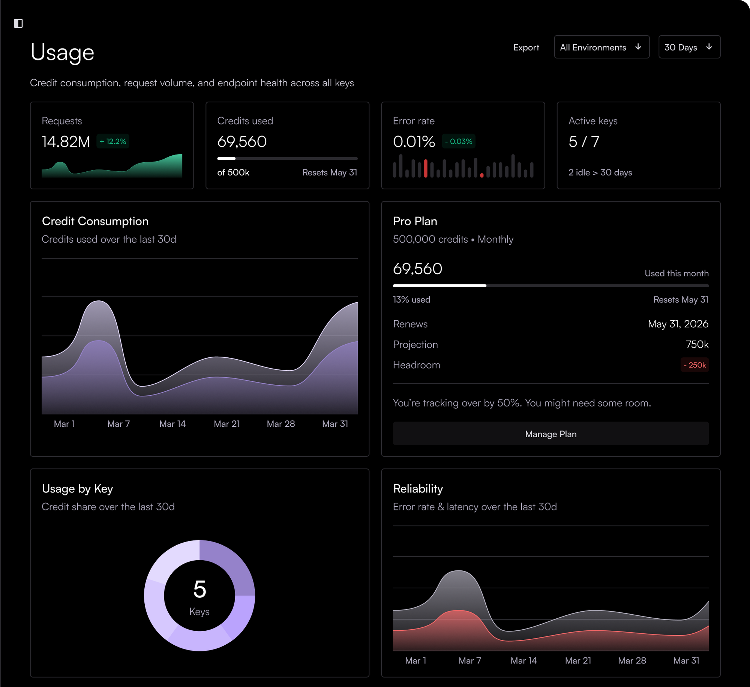Click the Credit Consumption area chart
The image size is (750, 687).
(199, 336)
